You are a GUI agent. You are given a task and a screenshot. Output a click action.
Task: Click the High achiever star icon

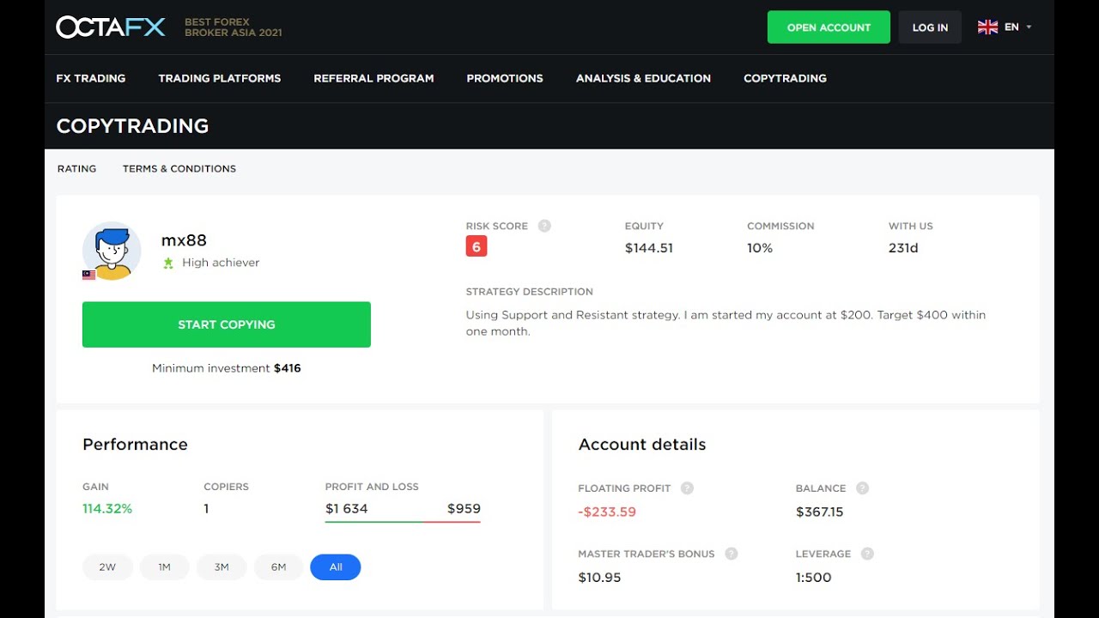168,263
